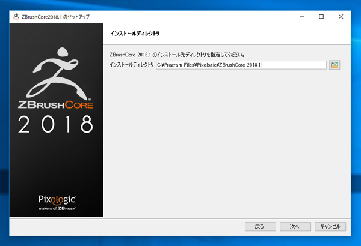Viewport: 361px width, 246px height.
Task: Click the インストールディレクトリ heading text
Action: click(x=135, y=34)
